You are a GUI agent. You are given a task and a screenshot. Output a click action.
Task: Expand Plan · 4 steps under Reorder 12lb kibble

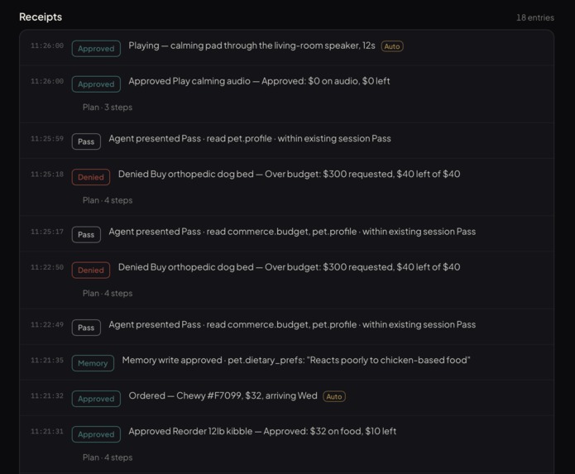tap(107, 458)
